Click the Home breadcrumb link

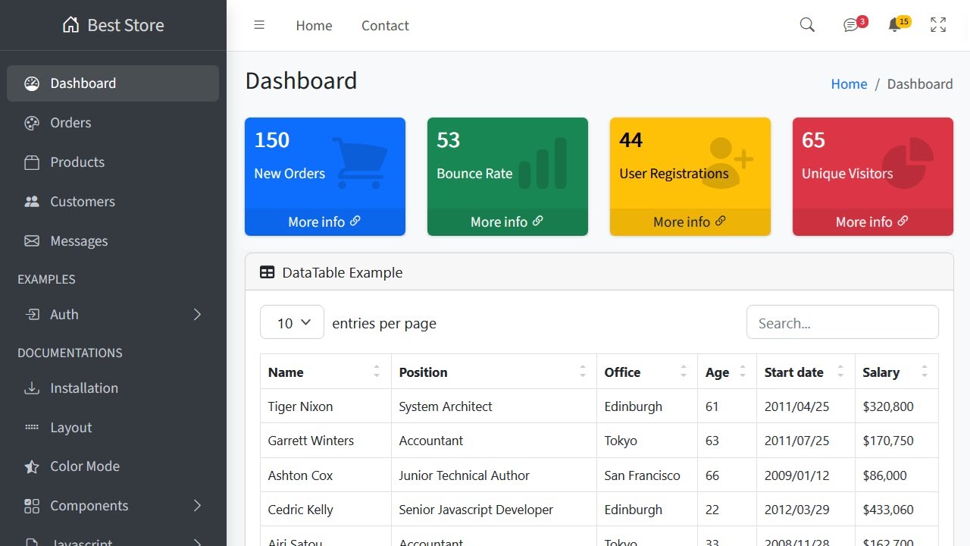pyautogui.click(x=849, y=84)
